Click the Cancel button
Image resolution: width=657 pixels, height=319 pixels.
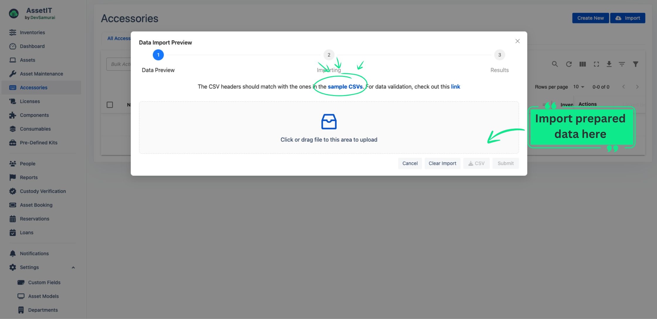410,163
